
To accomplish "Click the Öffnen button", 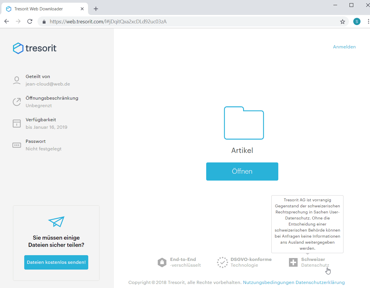I will 242,171.
